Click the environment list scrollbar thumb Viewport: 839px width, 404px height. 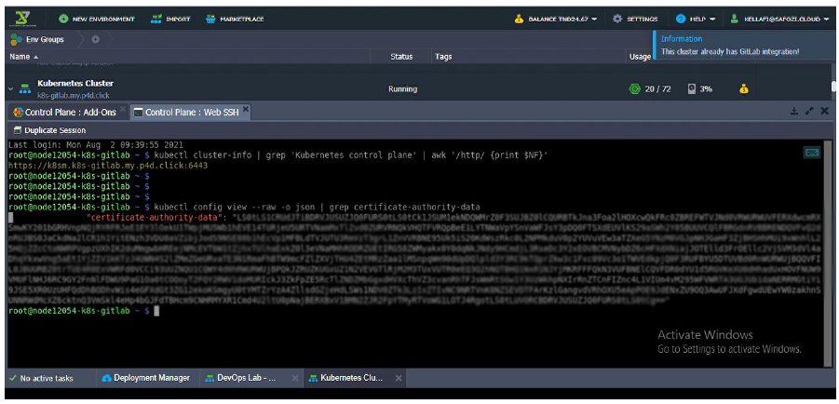point(833,87)
